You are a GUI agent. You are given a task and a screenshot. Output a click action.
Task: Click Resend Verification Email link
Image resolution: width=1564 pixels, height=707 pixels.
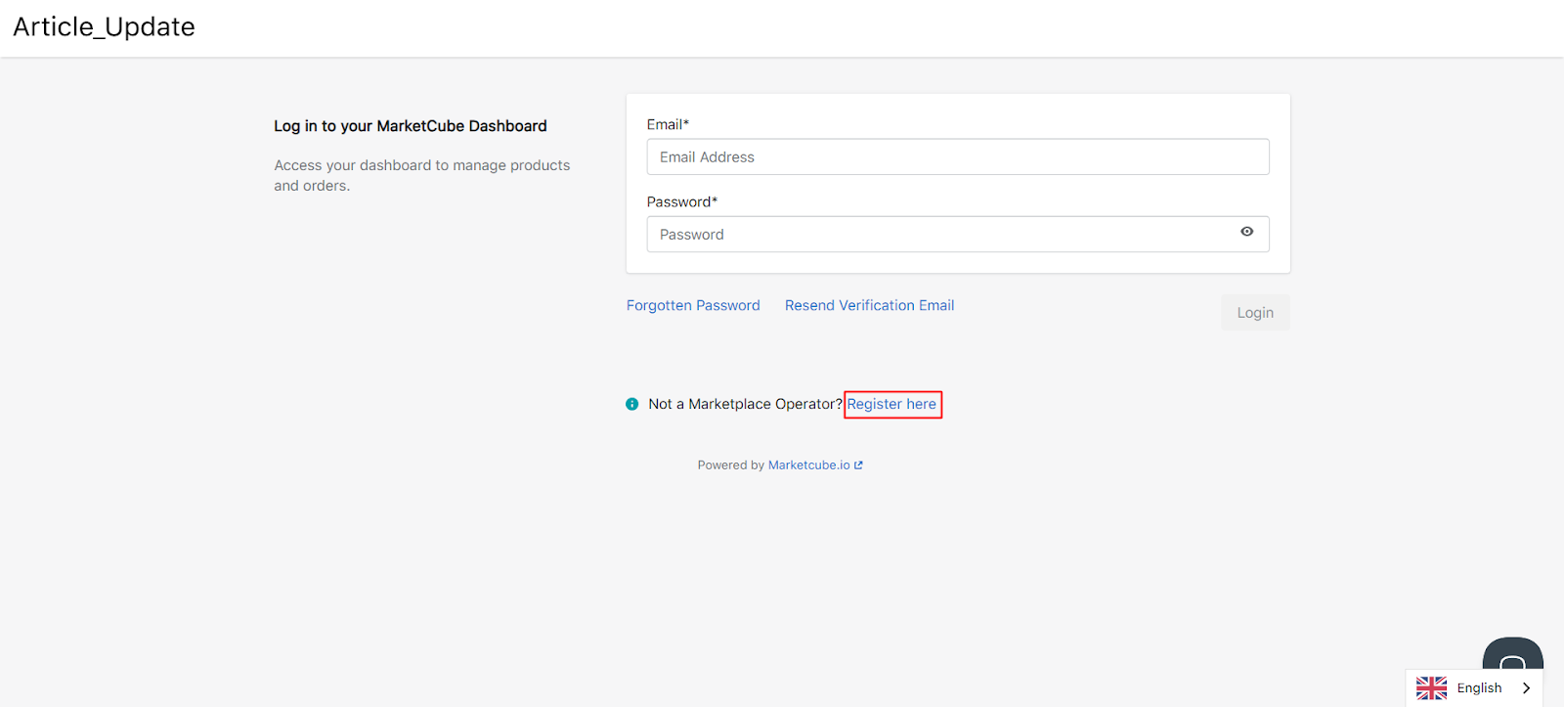point(869,305)
